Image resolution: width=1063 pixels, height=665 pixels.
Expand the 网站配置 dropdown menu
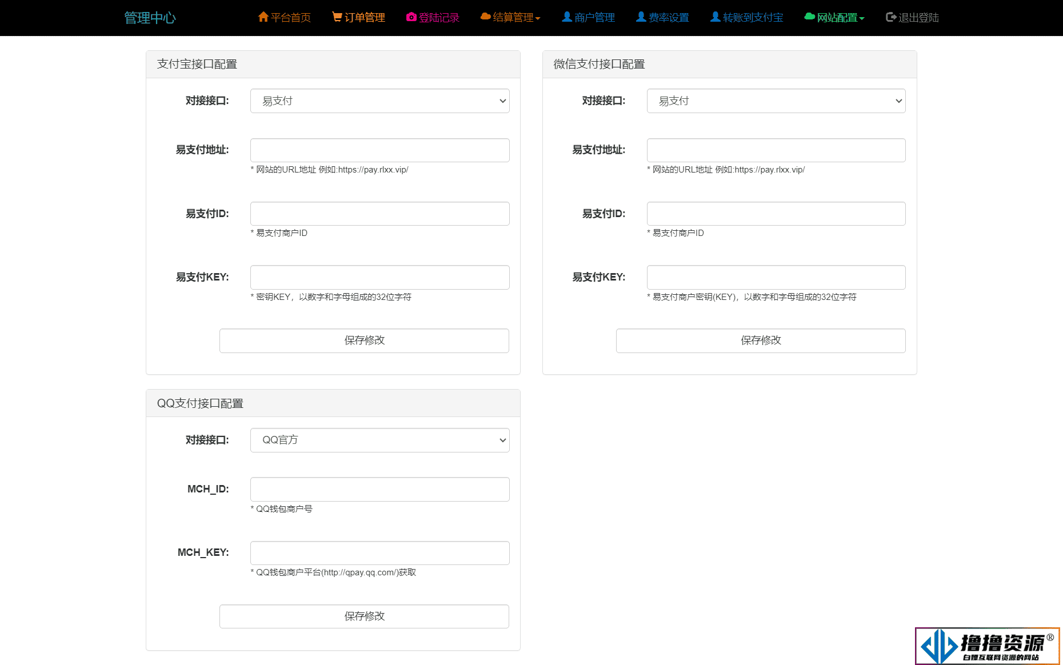pos(834,18)
